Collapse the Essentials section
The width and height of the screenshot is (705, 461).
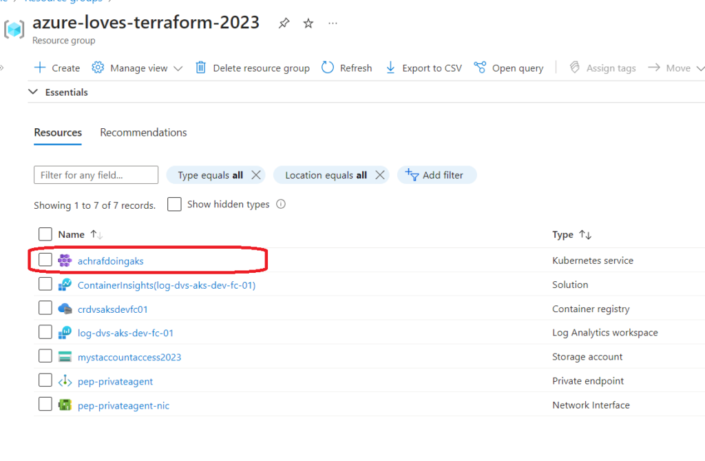point(33,92)
